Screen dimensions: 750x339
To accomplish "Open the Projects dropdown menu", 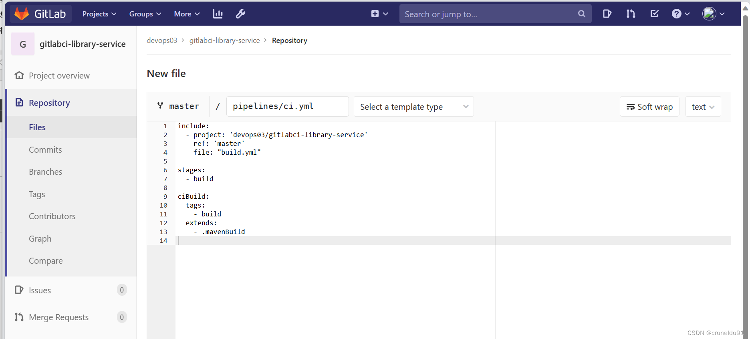I will [x=99, y=14].
